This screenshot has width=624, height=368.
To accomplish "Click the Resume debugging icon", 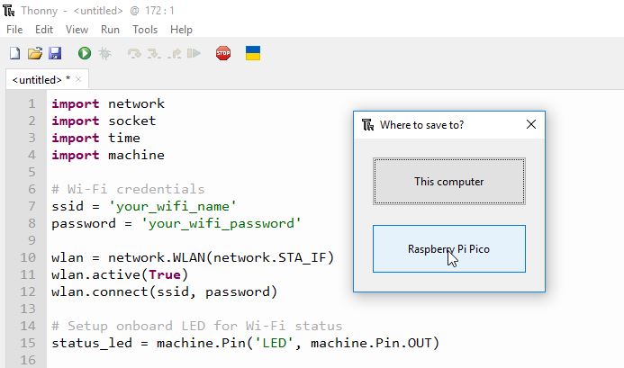I will tap(194, 53).
